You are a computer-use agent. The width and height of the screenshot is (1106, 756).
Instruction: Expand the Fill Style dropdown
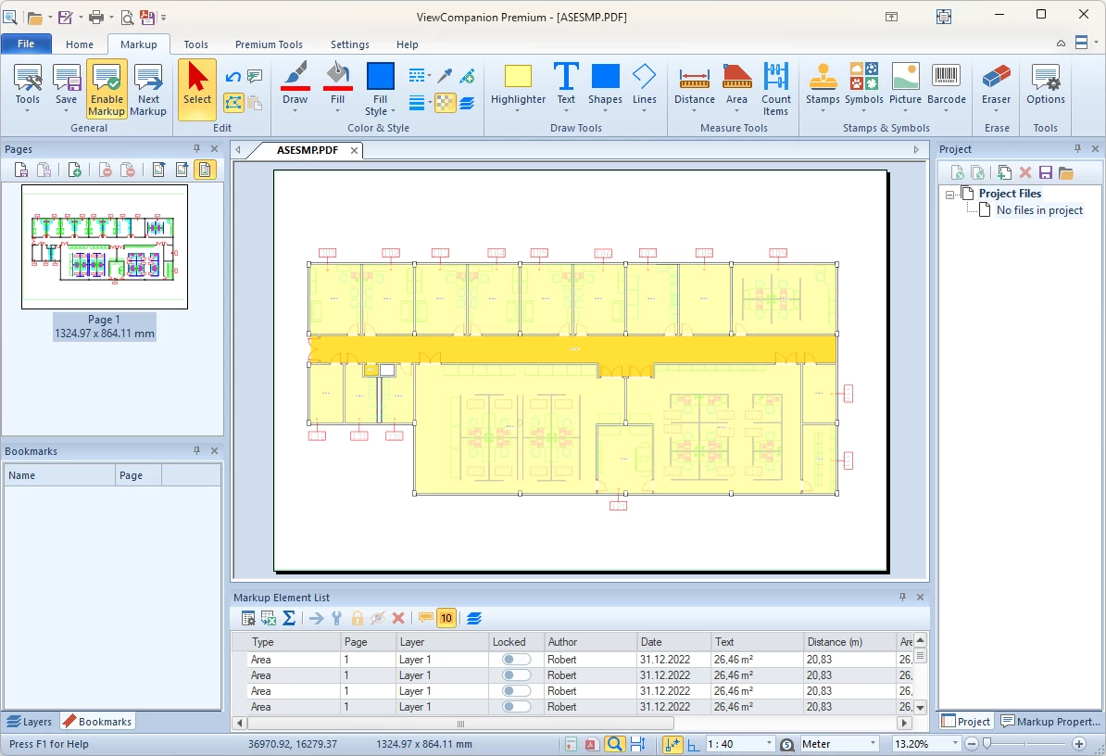point(393,111)
